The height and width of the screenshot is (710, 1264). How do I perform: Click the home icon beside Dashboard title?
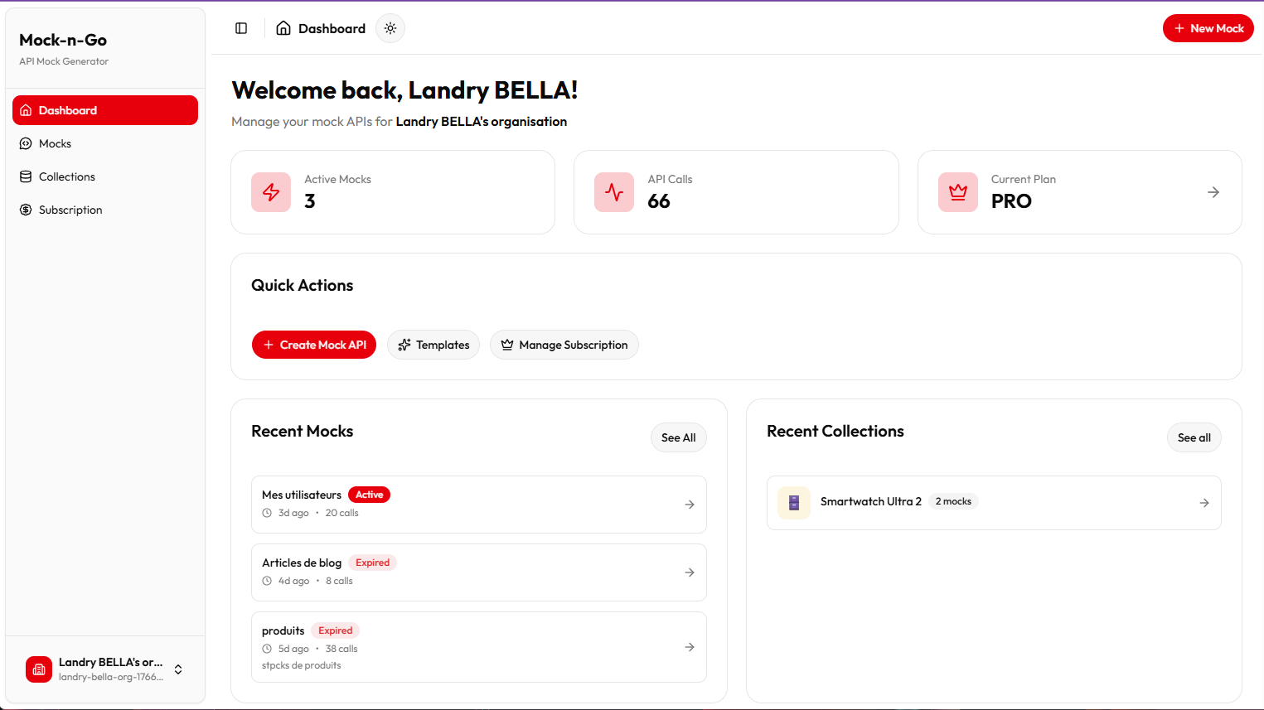[283, 28]
